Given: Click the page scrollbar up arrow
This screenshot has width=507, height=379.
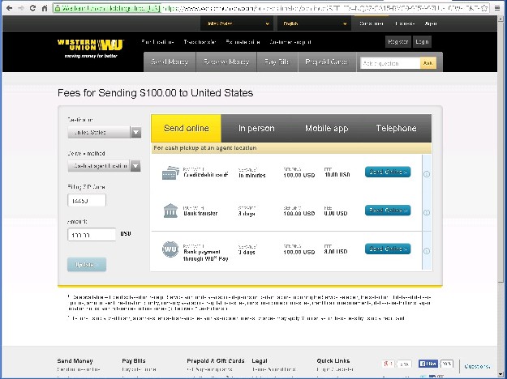Looking at the screenshot, I should 501,18.
